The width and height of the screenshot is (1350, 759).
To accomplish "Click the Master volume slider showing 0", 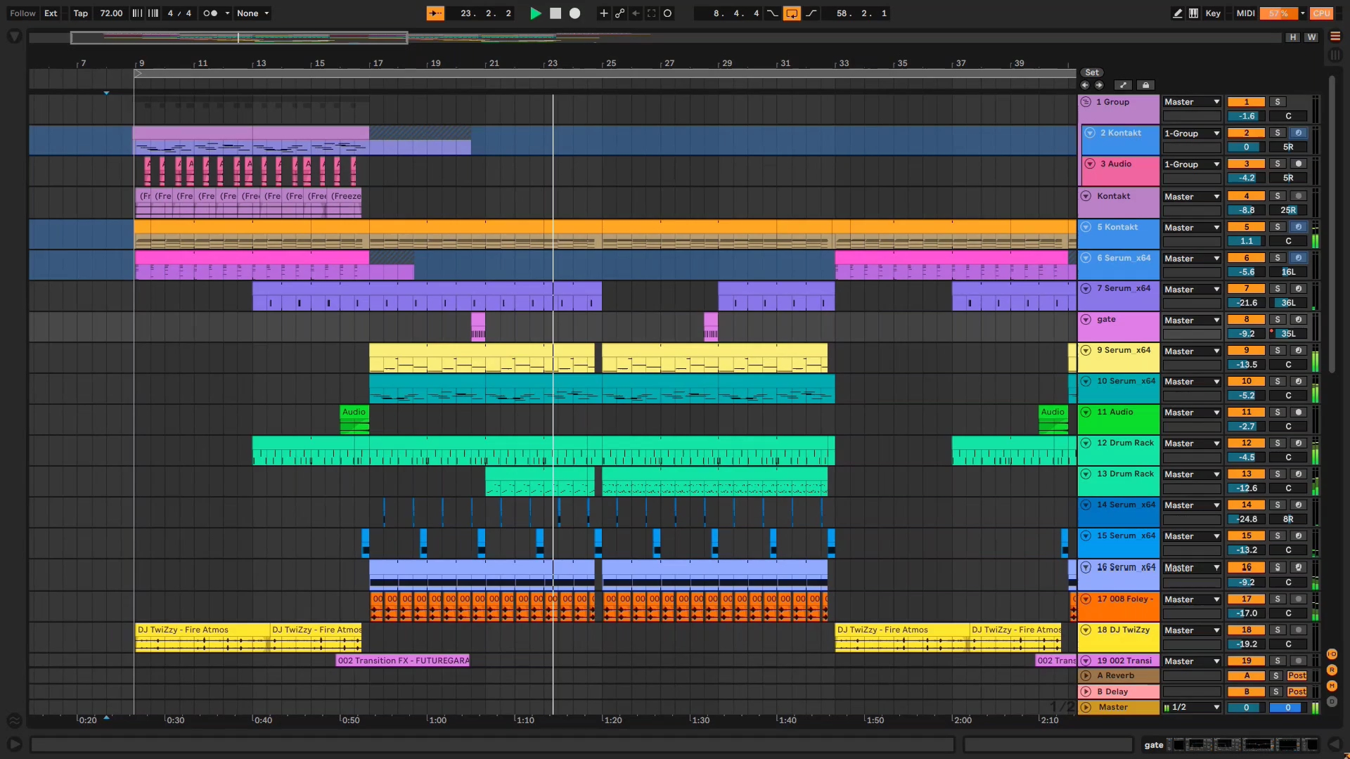I will pyautogui.click(x=1246, y=708).
